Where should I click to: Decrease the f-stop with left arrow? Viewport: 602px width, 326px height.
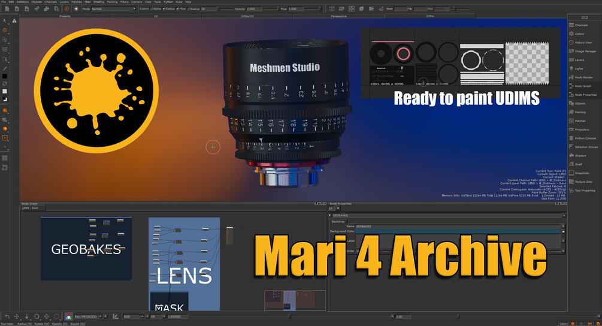click(x=148, y=316)
